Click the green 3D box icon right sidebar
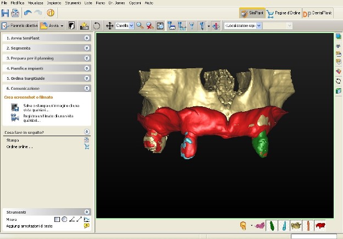The height and width of the screenshot is (239, 343). point(339,91)
